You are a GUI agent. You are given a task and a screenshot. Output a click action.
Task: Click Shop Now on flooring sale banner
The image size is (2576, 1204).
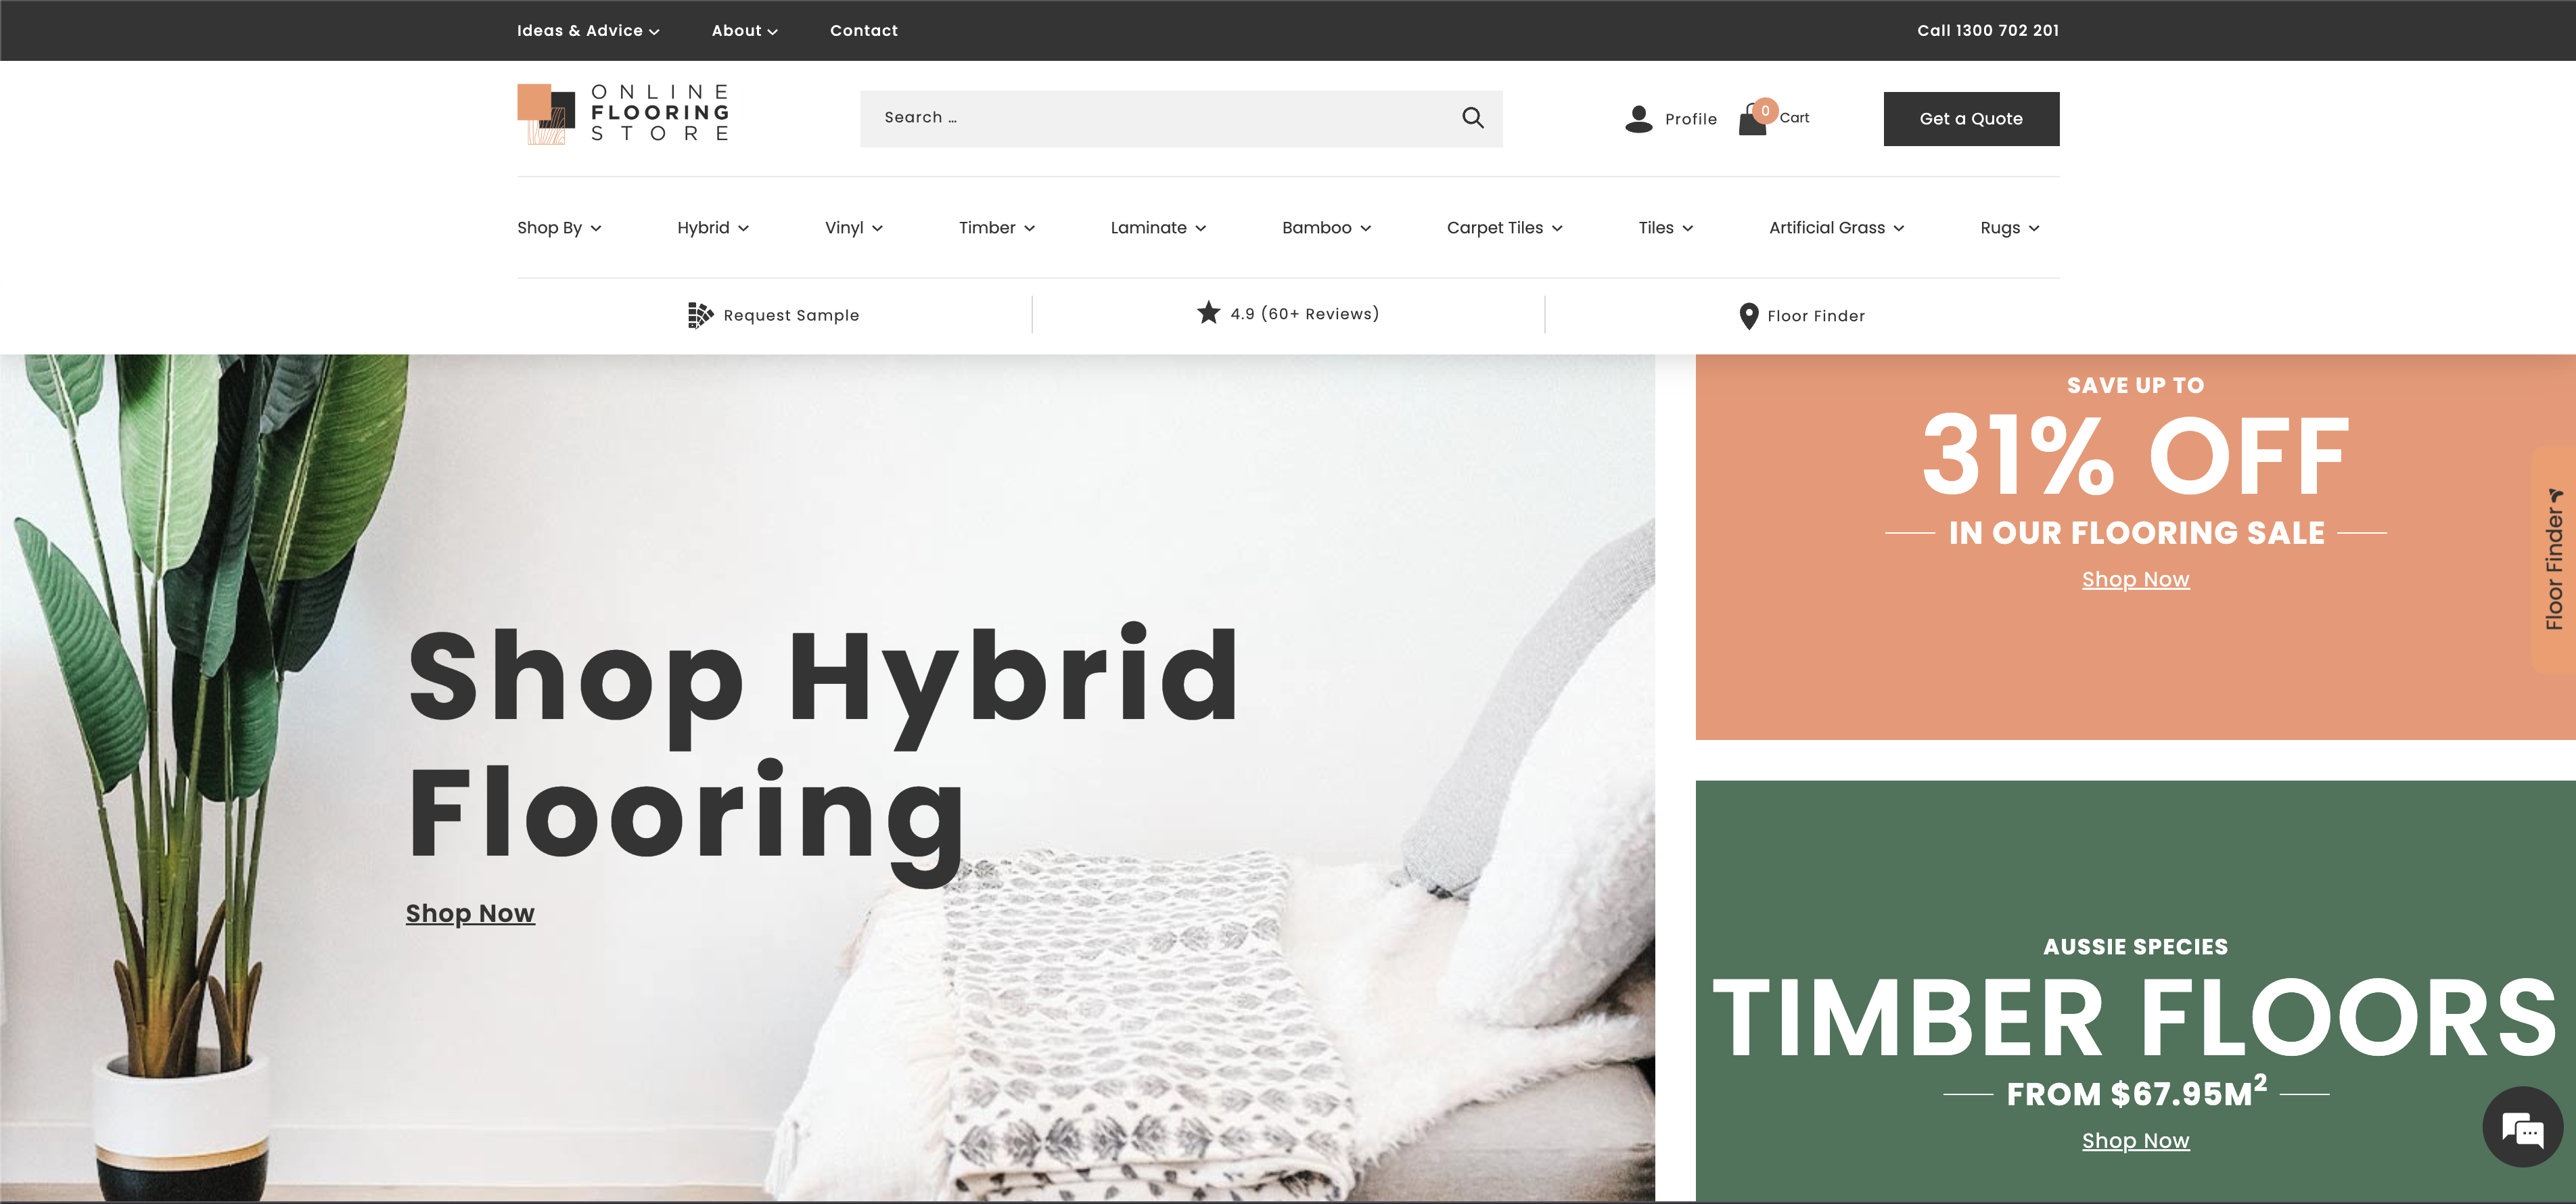(2136, 578)
